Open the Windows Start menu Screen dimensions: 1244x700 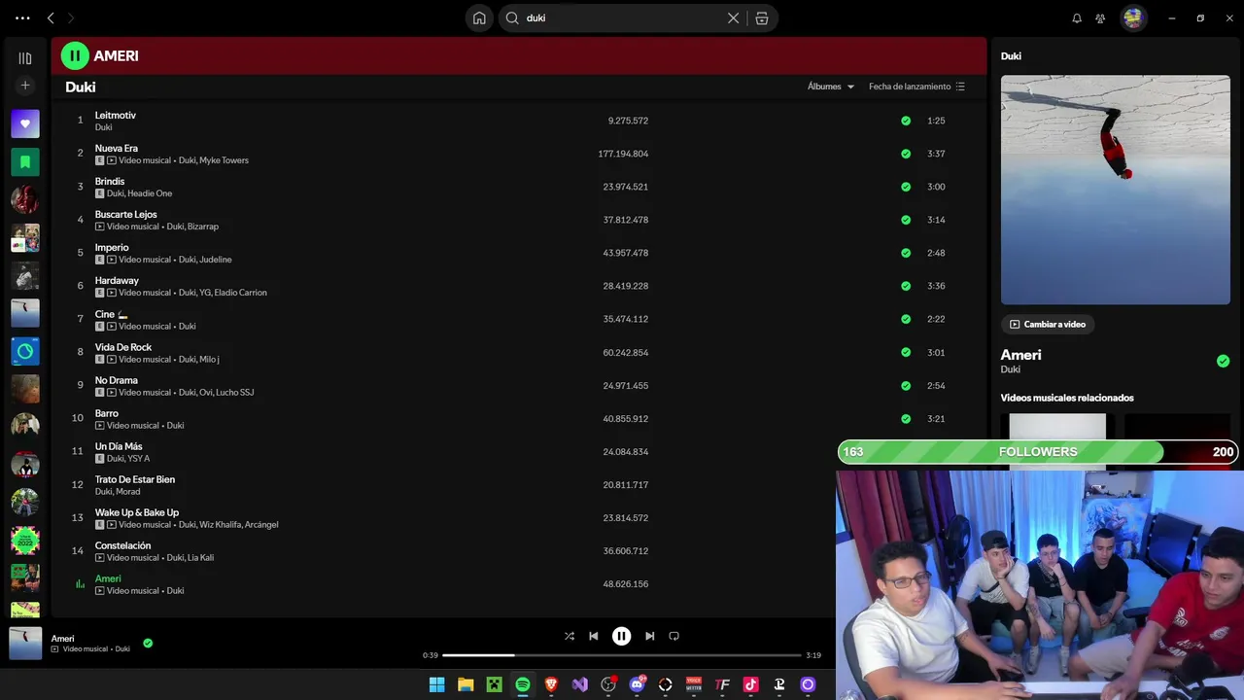coord(437,684)
